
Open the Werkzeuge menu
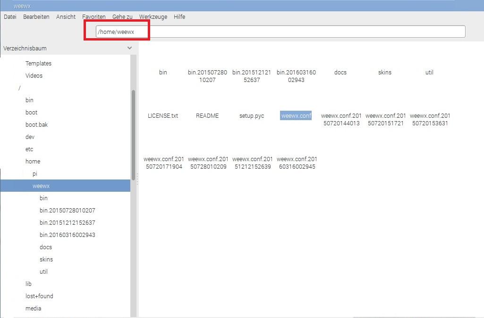pos(153,16)
